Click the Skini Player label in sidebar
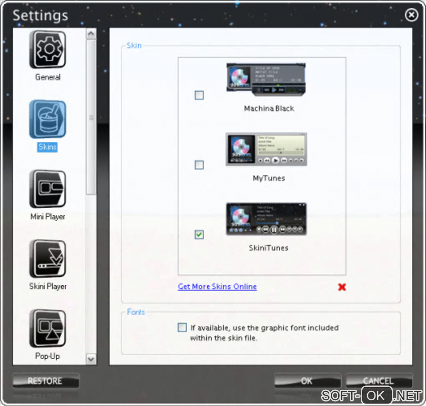 coord(48,286)
